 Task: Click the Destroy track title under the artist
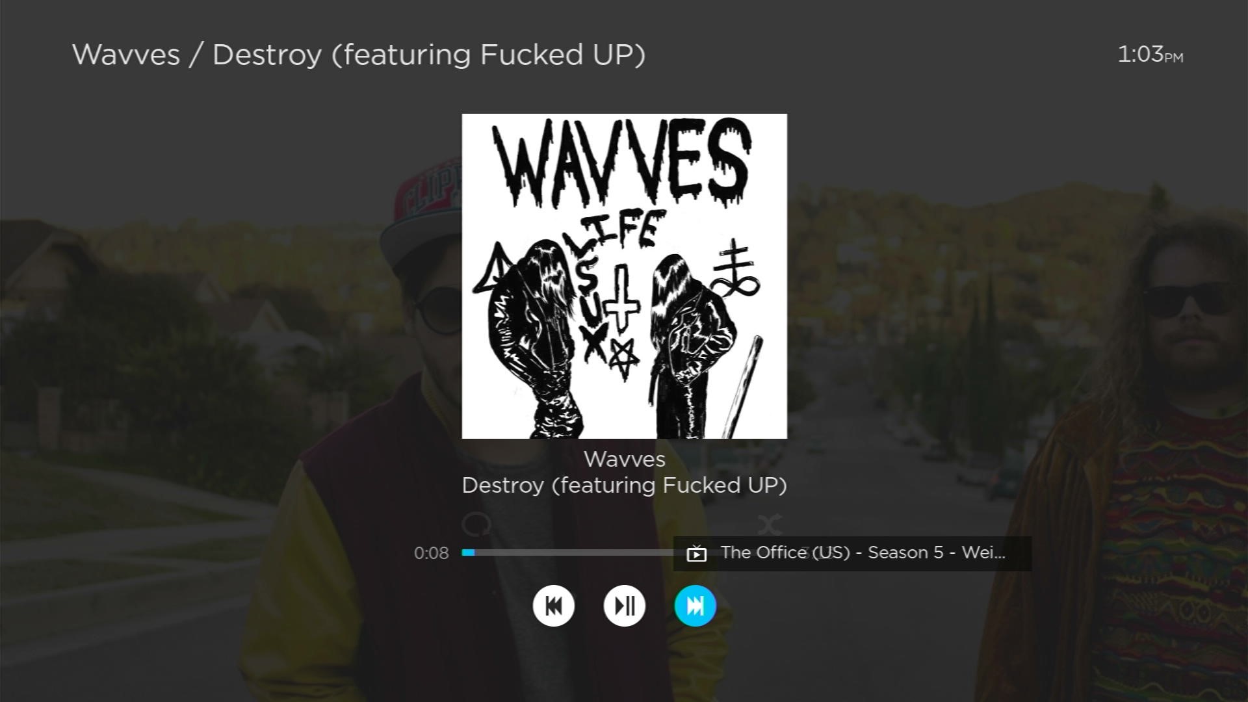click(x=624, y=486)
